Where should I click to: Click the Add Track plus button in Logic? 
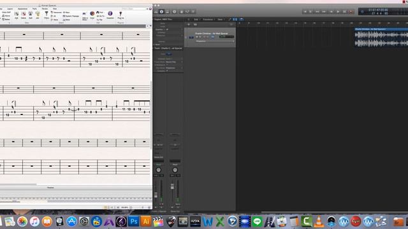[x=189, y=24]
